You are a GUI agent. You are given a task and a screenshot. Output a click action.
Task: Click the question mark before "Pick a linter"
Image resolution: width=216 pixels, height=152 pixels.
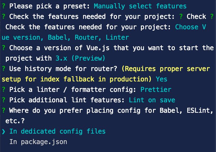(x=4, y=90)
